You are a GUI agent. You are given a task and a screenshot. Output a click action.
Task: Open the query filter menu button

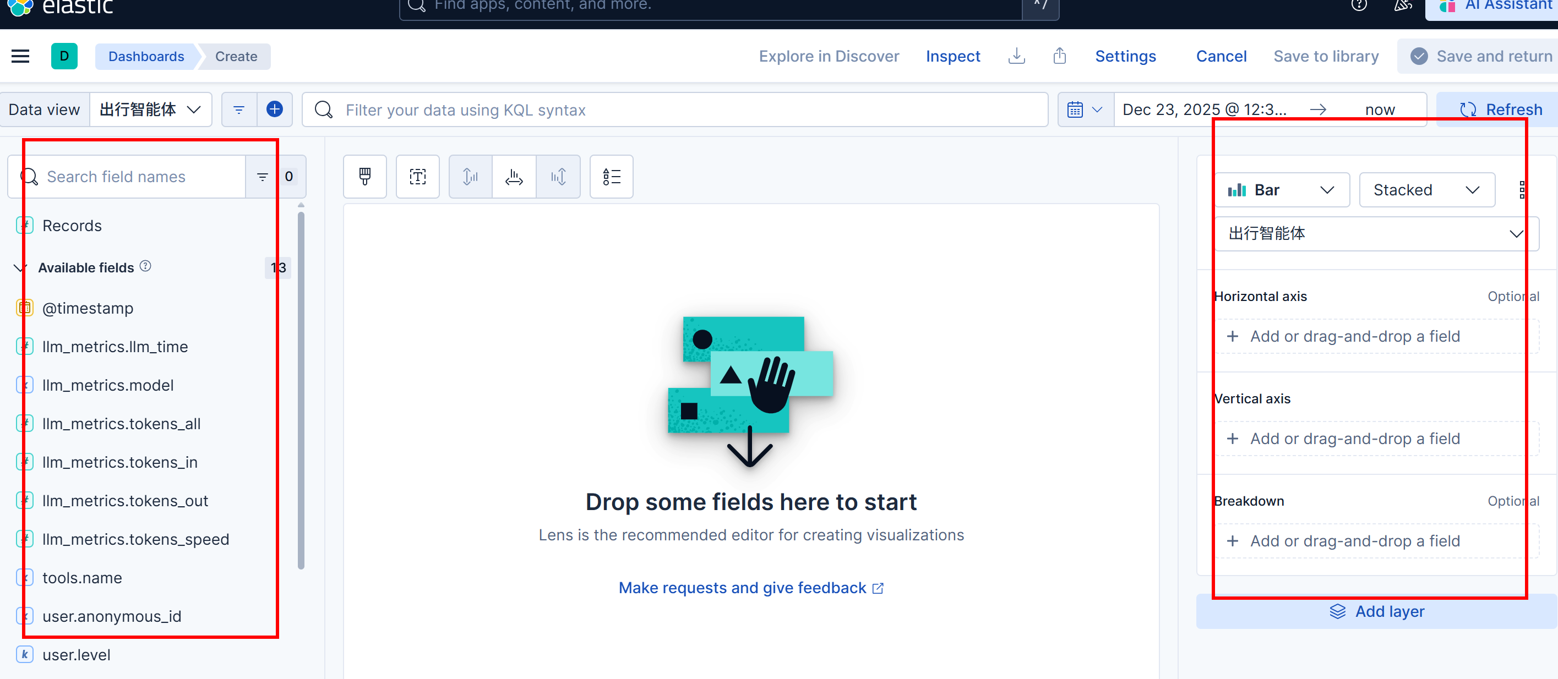tap(239, 109)
